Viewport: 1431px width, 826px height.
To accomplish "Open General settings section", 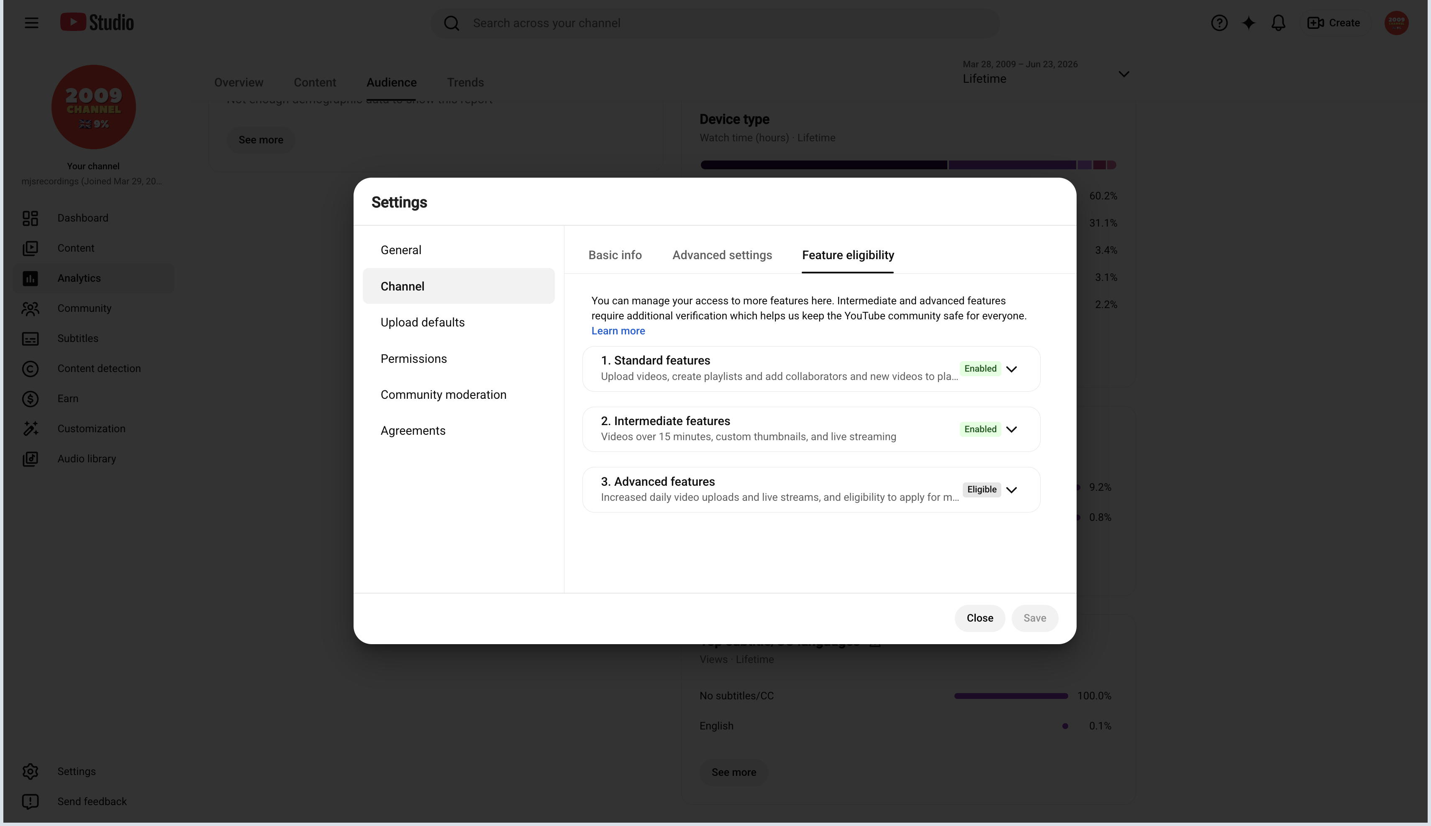I will pyautogui.click(x=458, y=250).
